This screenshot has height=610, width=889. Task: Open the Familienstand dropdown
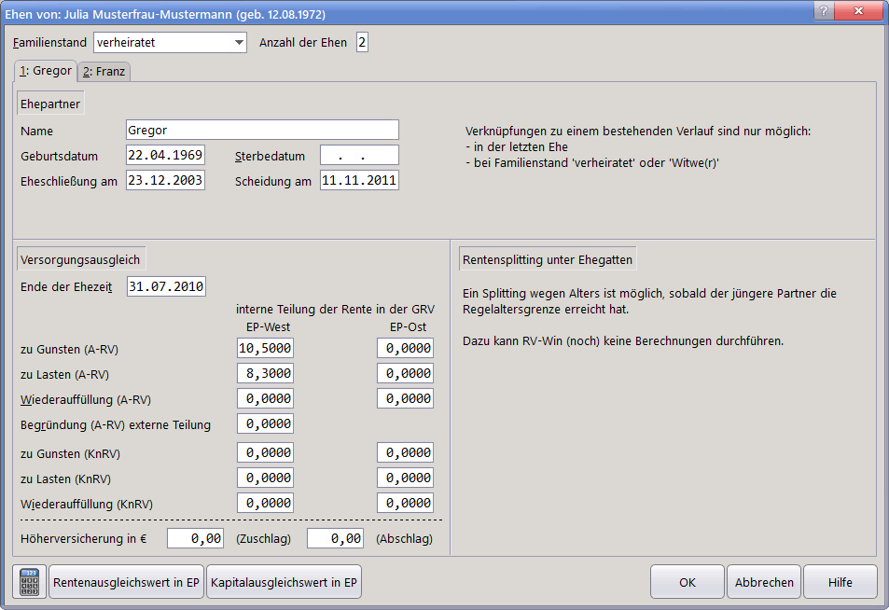pyautogui.click(x=239, y=43)
